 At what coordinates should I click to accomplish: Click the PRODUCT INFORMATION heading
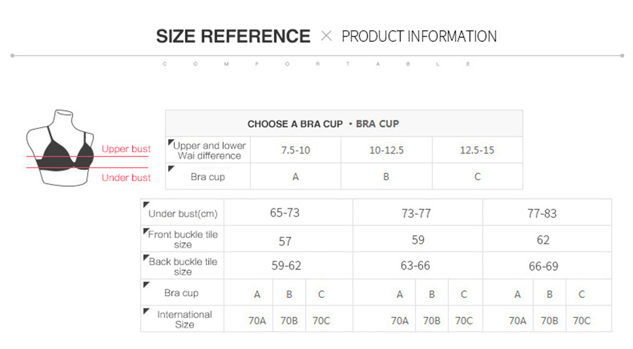pyautogui.click(x=419, y=37)
